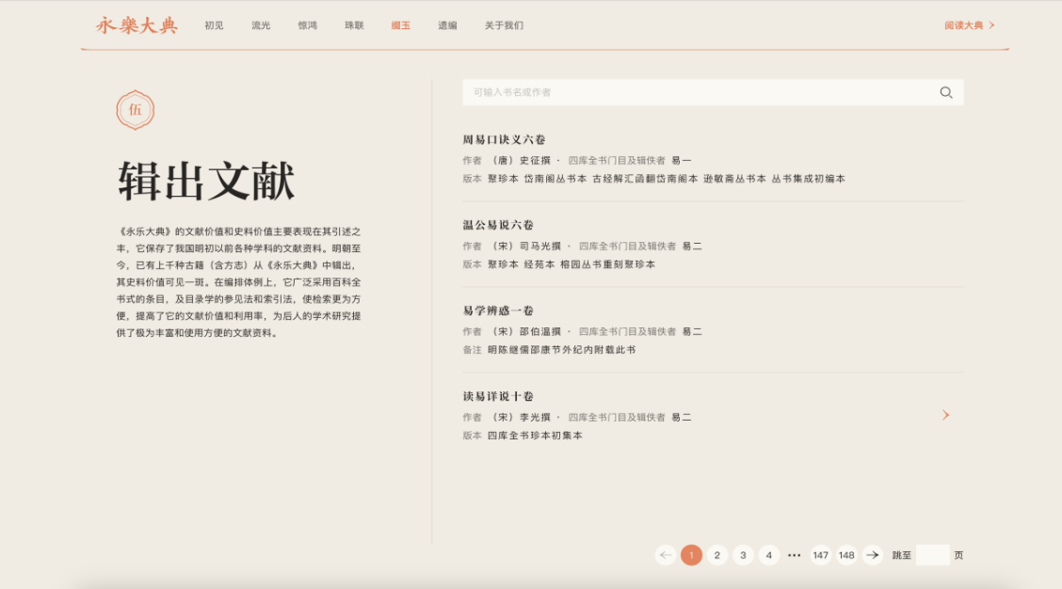Screen dimensions: 1062x589
Task: Click edition text 逊敏斋丛书本
Action: (x=734, y=179)
